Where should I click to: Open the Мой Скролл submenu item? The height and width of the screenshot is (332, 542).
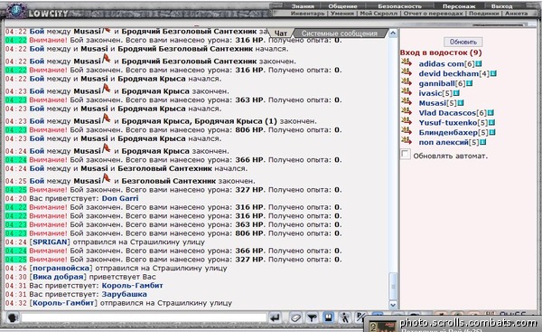click(x=378, y=14)
